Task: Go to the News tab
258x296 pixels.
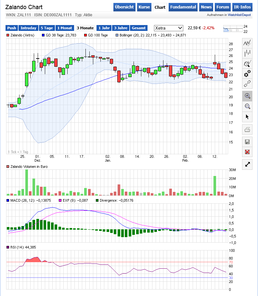Action: click(x=206, y=7)
